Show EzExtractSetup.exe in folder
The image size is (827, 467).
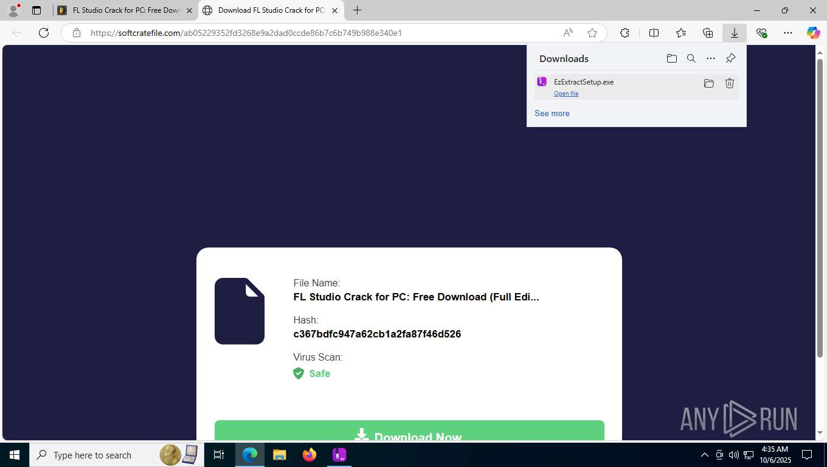point(709,83)
